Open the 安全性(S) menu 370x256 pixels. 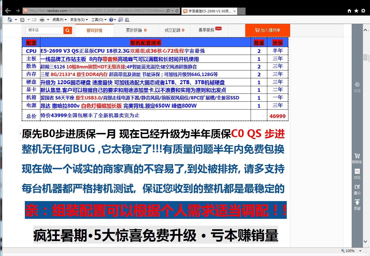point(78,20)
